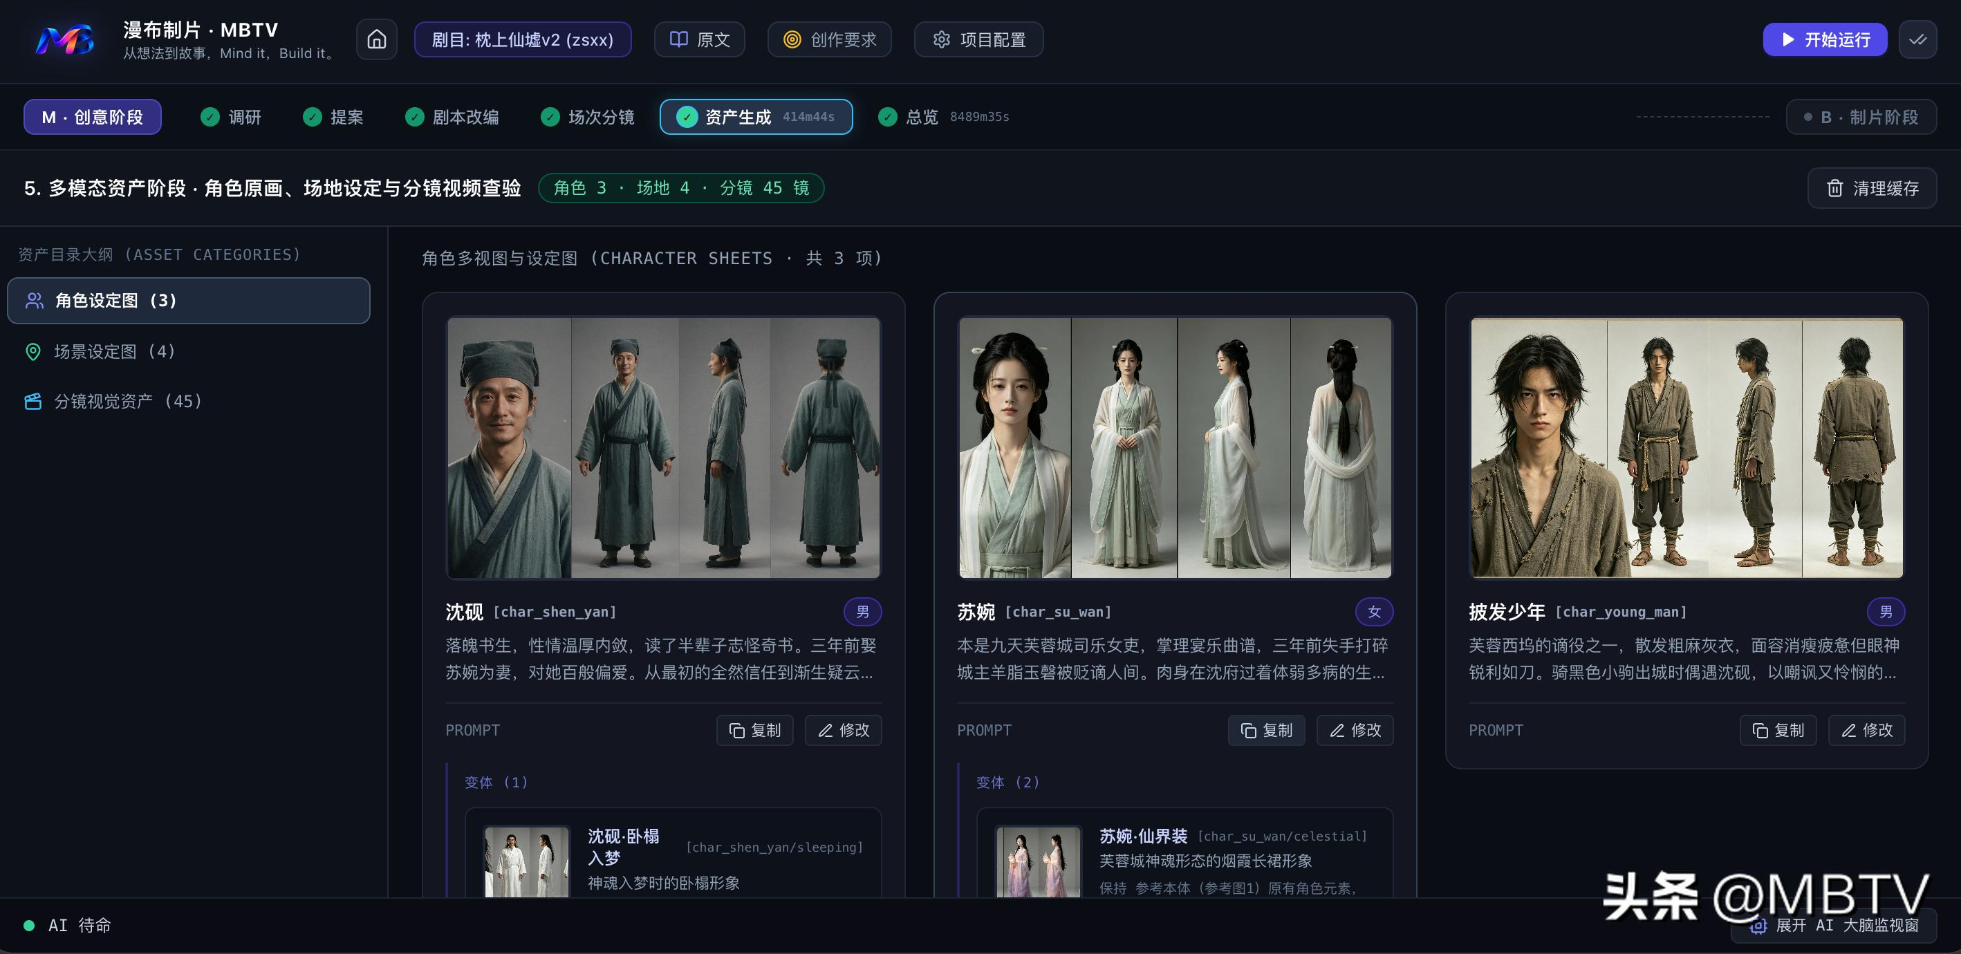Open 披发少年 character sheet image
Screen dimensions: 1961x954
[1686, 448]
